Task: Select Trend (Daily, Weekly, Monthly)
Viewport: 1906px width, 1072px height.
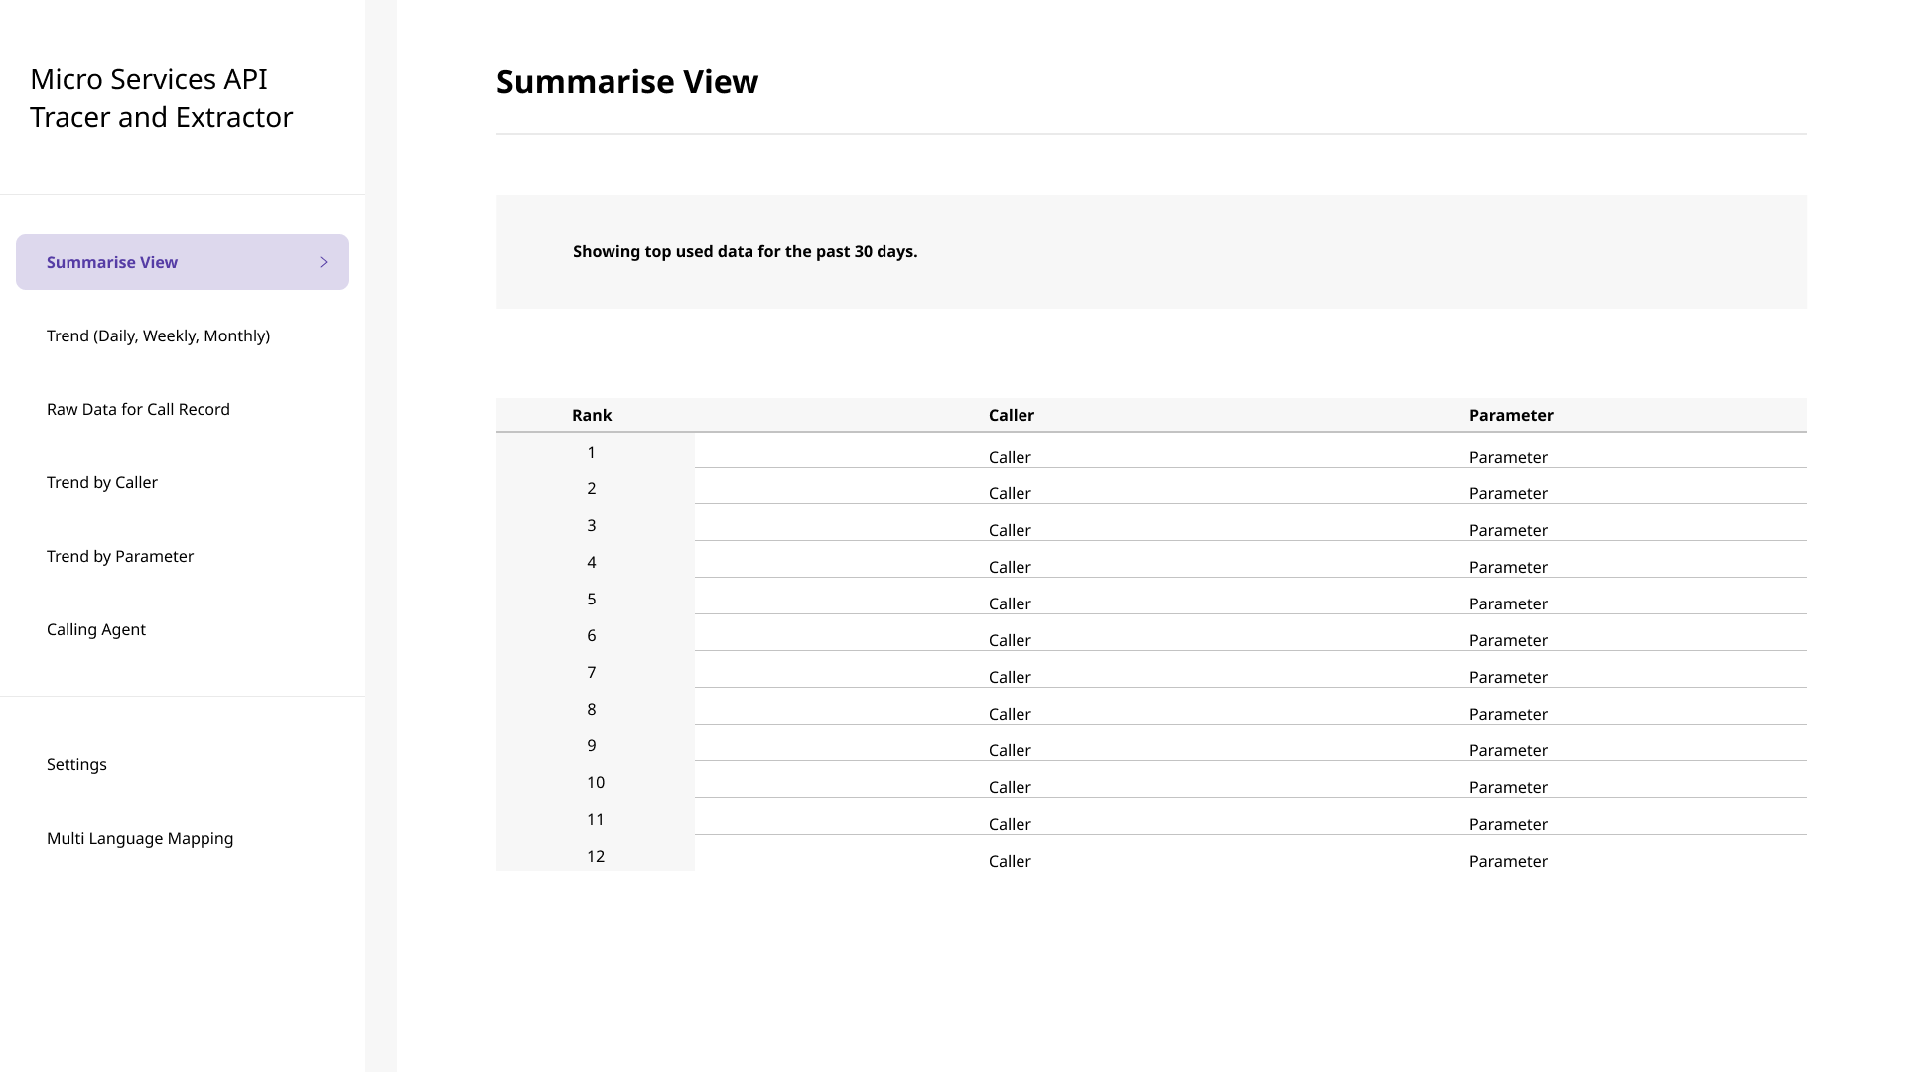Action: [x=159, y=335]
